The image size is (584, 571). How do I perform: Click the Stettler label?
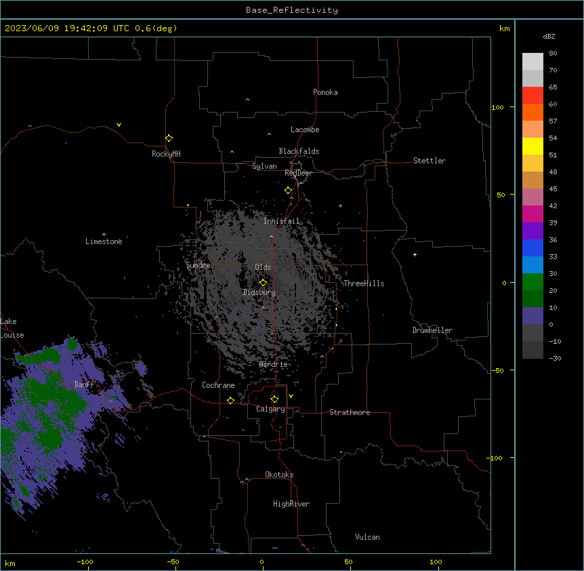point(430,161)
